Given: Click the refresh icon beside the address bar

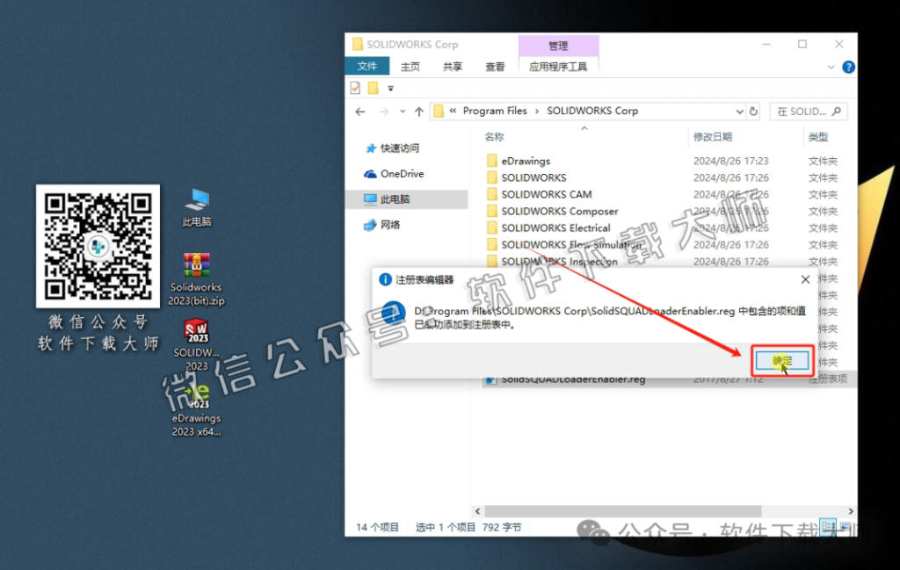Looking at the screenshot, I should tap(754, 111).
